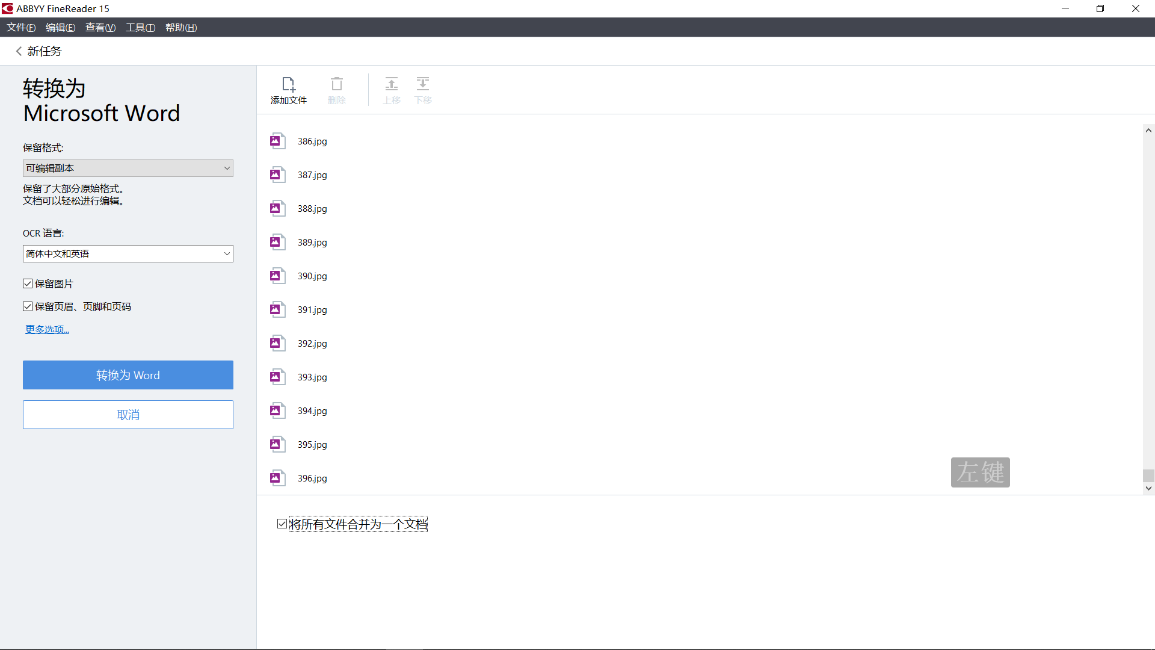Screen dimensions: 1155x650
Task: Open the 文件(F) menu
Action: point(21,28)
